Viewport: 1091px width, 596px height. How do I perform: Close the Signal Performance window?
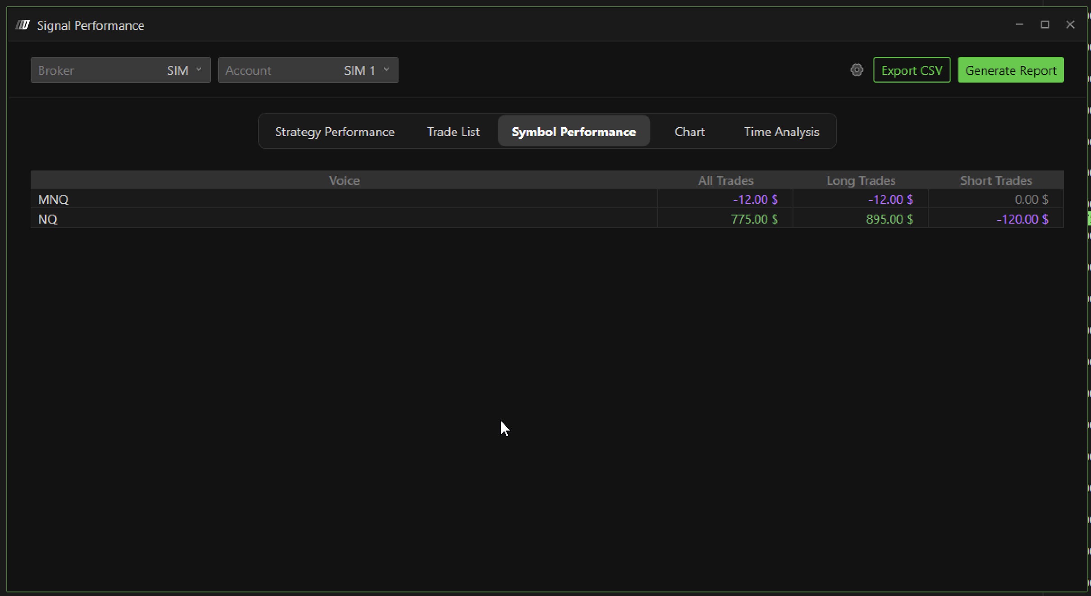(1070, 25)
